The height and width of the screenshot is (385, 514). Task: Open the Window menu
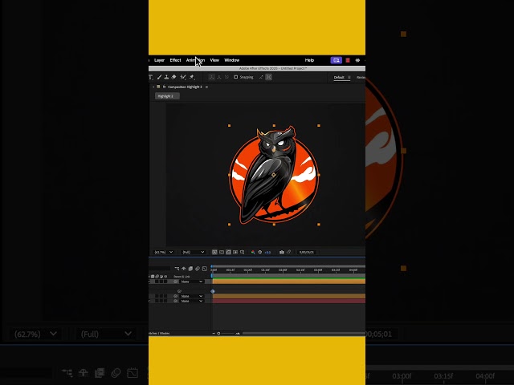pyautogui.click(x=232, y=60)
